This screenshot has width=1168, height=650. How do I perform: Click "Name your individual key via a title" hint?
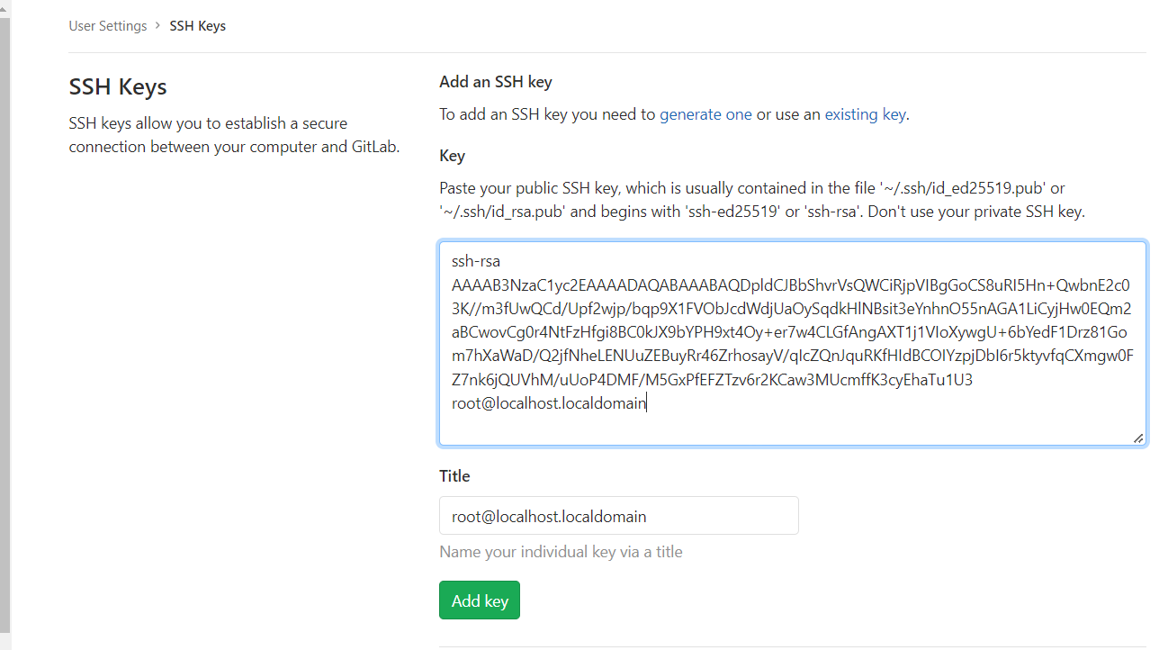tap(561, 552)
